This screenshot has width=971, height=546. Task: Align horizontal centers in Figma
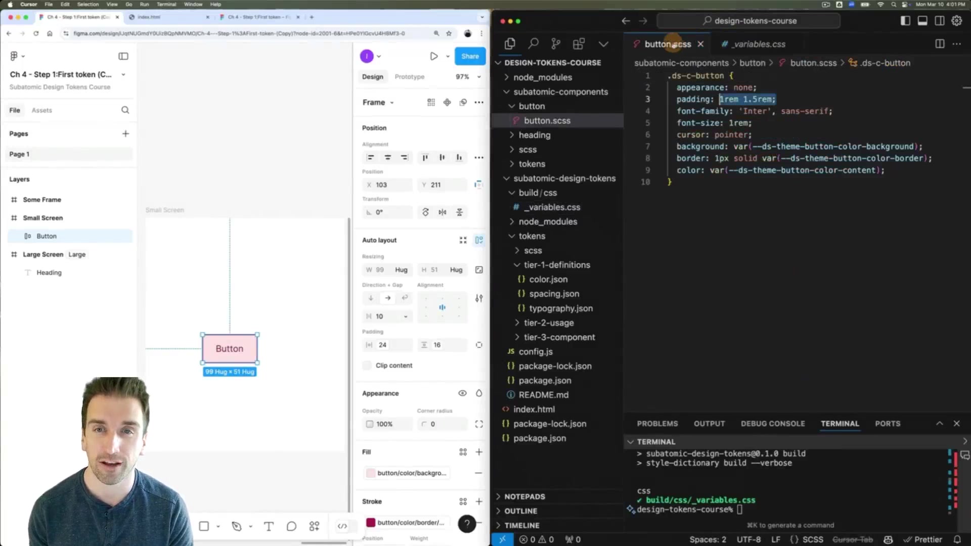(387, 158)
